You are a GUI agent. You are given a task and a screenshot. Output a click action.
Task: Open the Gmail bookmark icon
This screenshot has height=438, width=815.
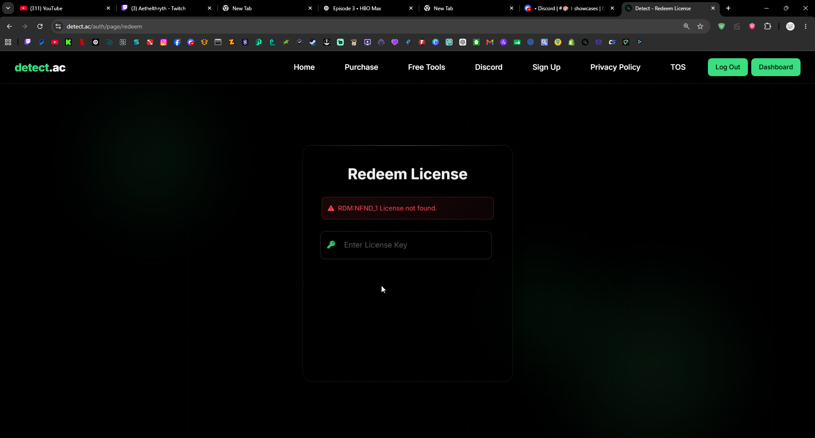tap(490, 42)
